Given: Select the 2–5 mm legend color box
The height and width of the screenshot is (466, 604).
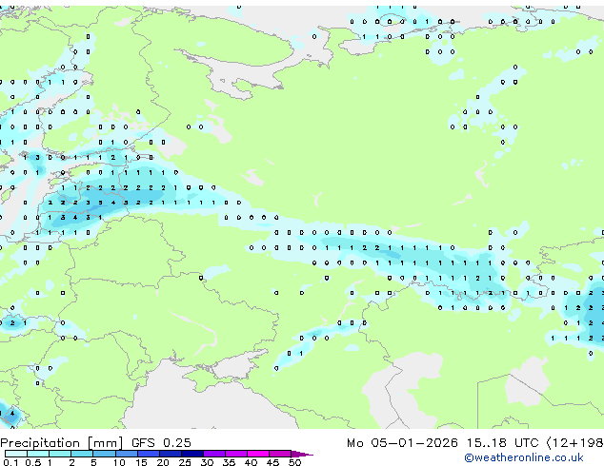Looking at the screenshot, I should tap(82, 454).
